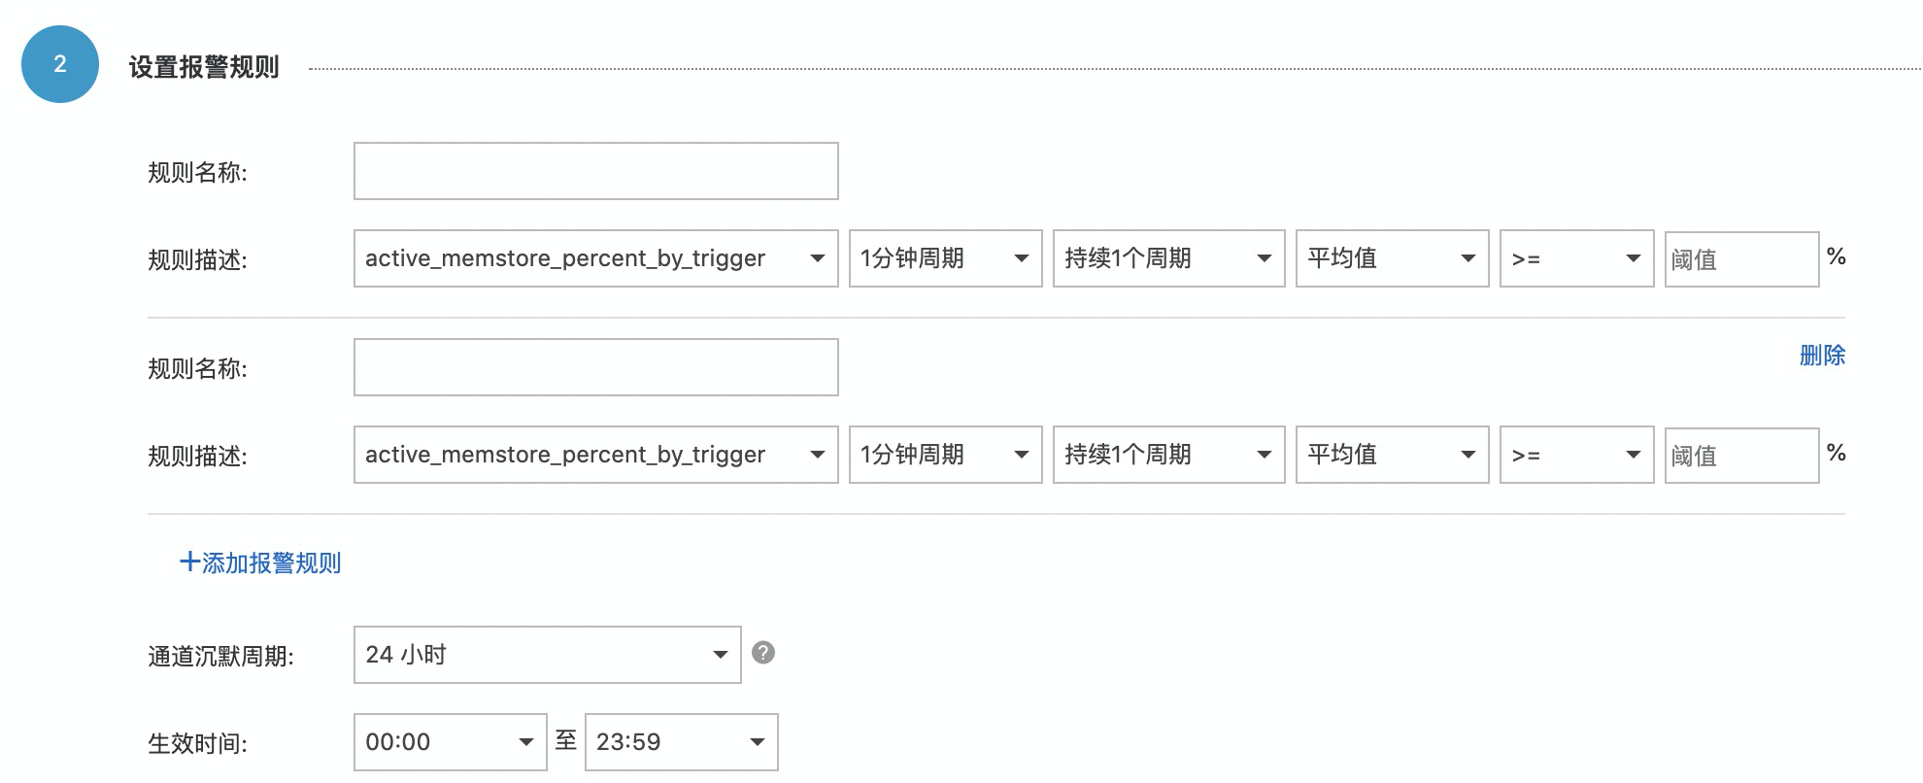Open the 00:00 effective start time dropdown
Image resolution: width=1923 pixels, height=783 pixels.
450,742
